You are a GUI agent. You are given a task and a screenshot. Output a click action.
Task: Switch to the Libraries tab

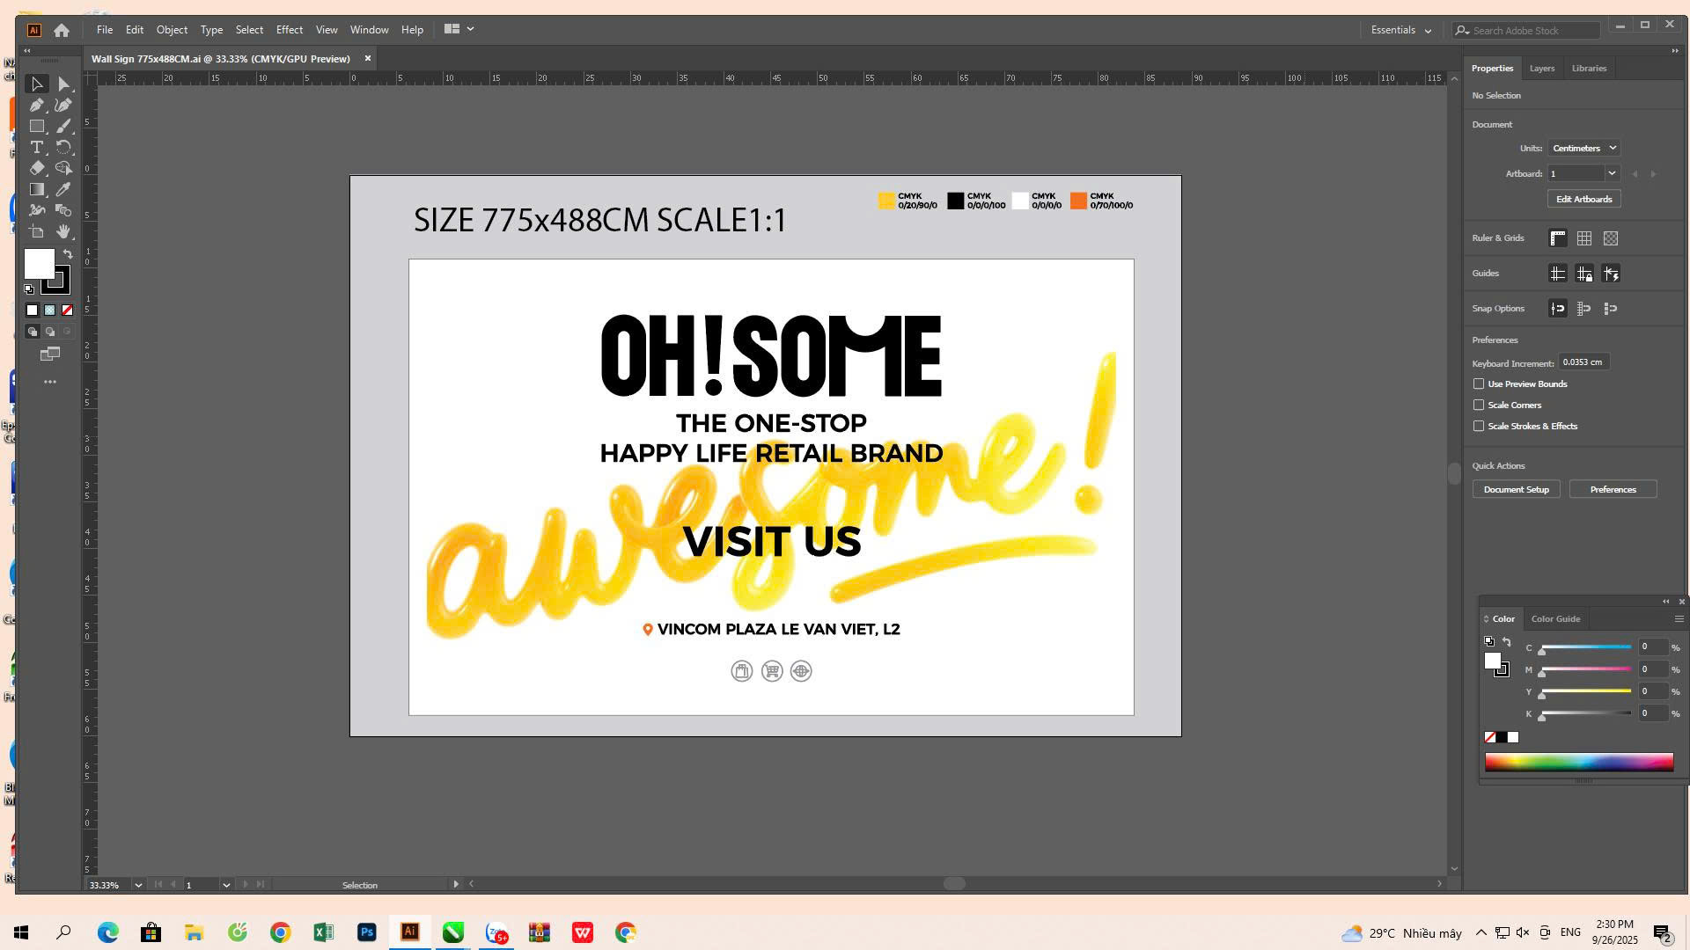pyautogui.click(x=1589, y=69)
